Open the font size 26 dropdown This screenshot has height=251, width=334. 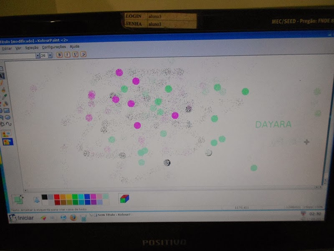tap(50, 55)
